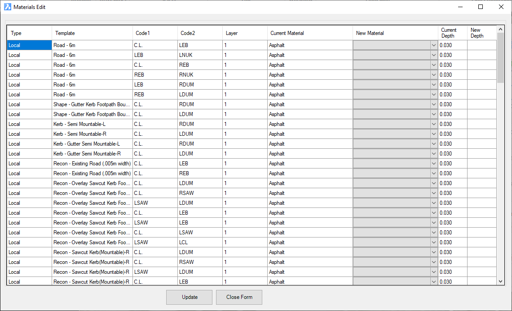Image resolution: width=512 pixels, height=311 pixels.
Task: Click the vertical scrollbar thumb
Action: tap(501, 58)
